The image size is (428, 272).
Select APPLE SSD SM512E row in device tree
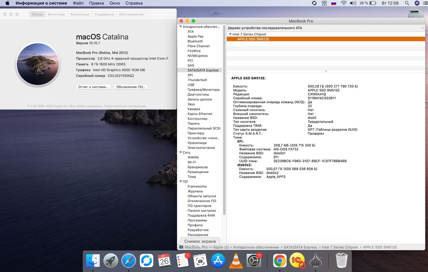click(x=326, y=39)
